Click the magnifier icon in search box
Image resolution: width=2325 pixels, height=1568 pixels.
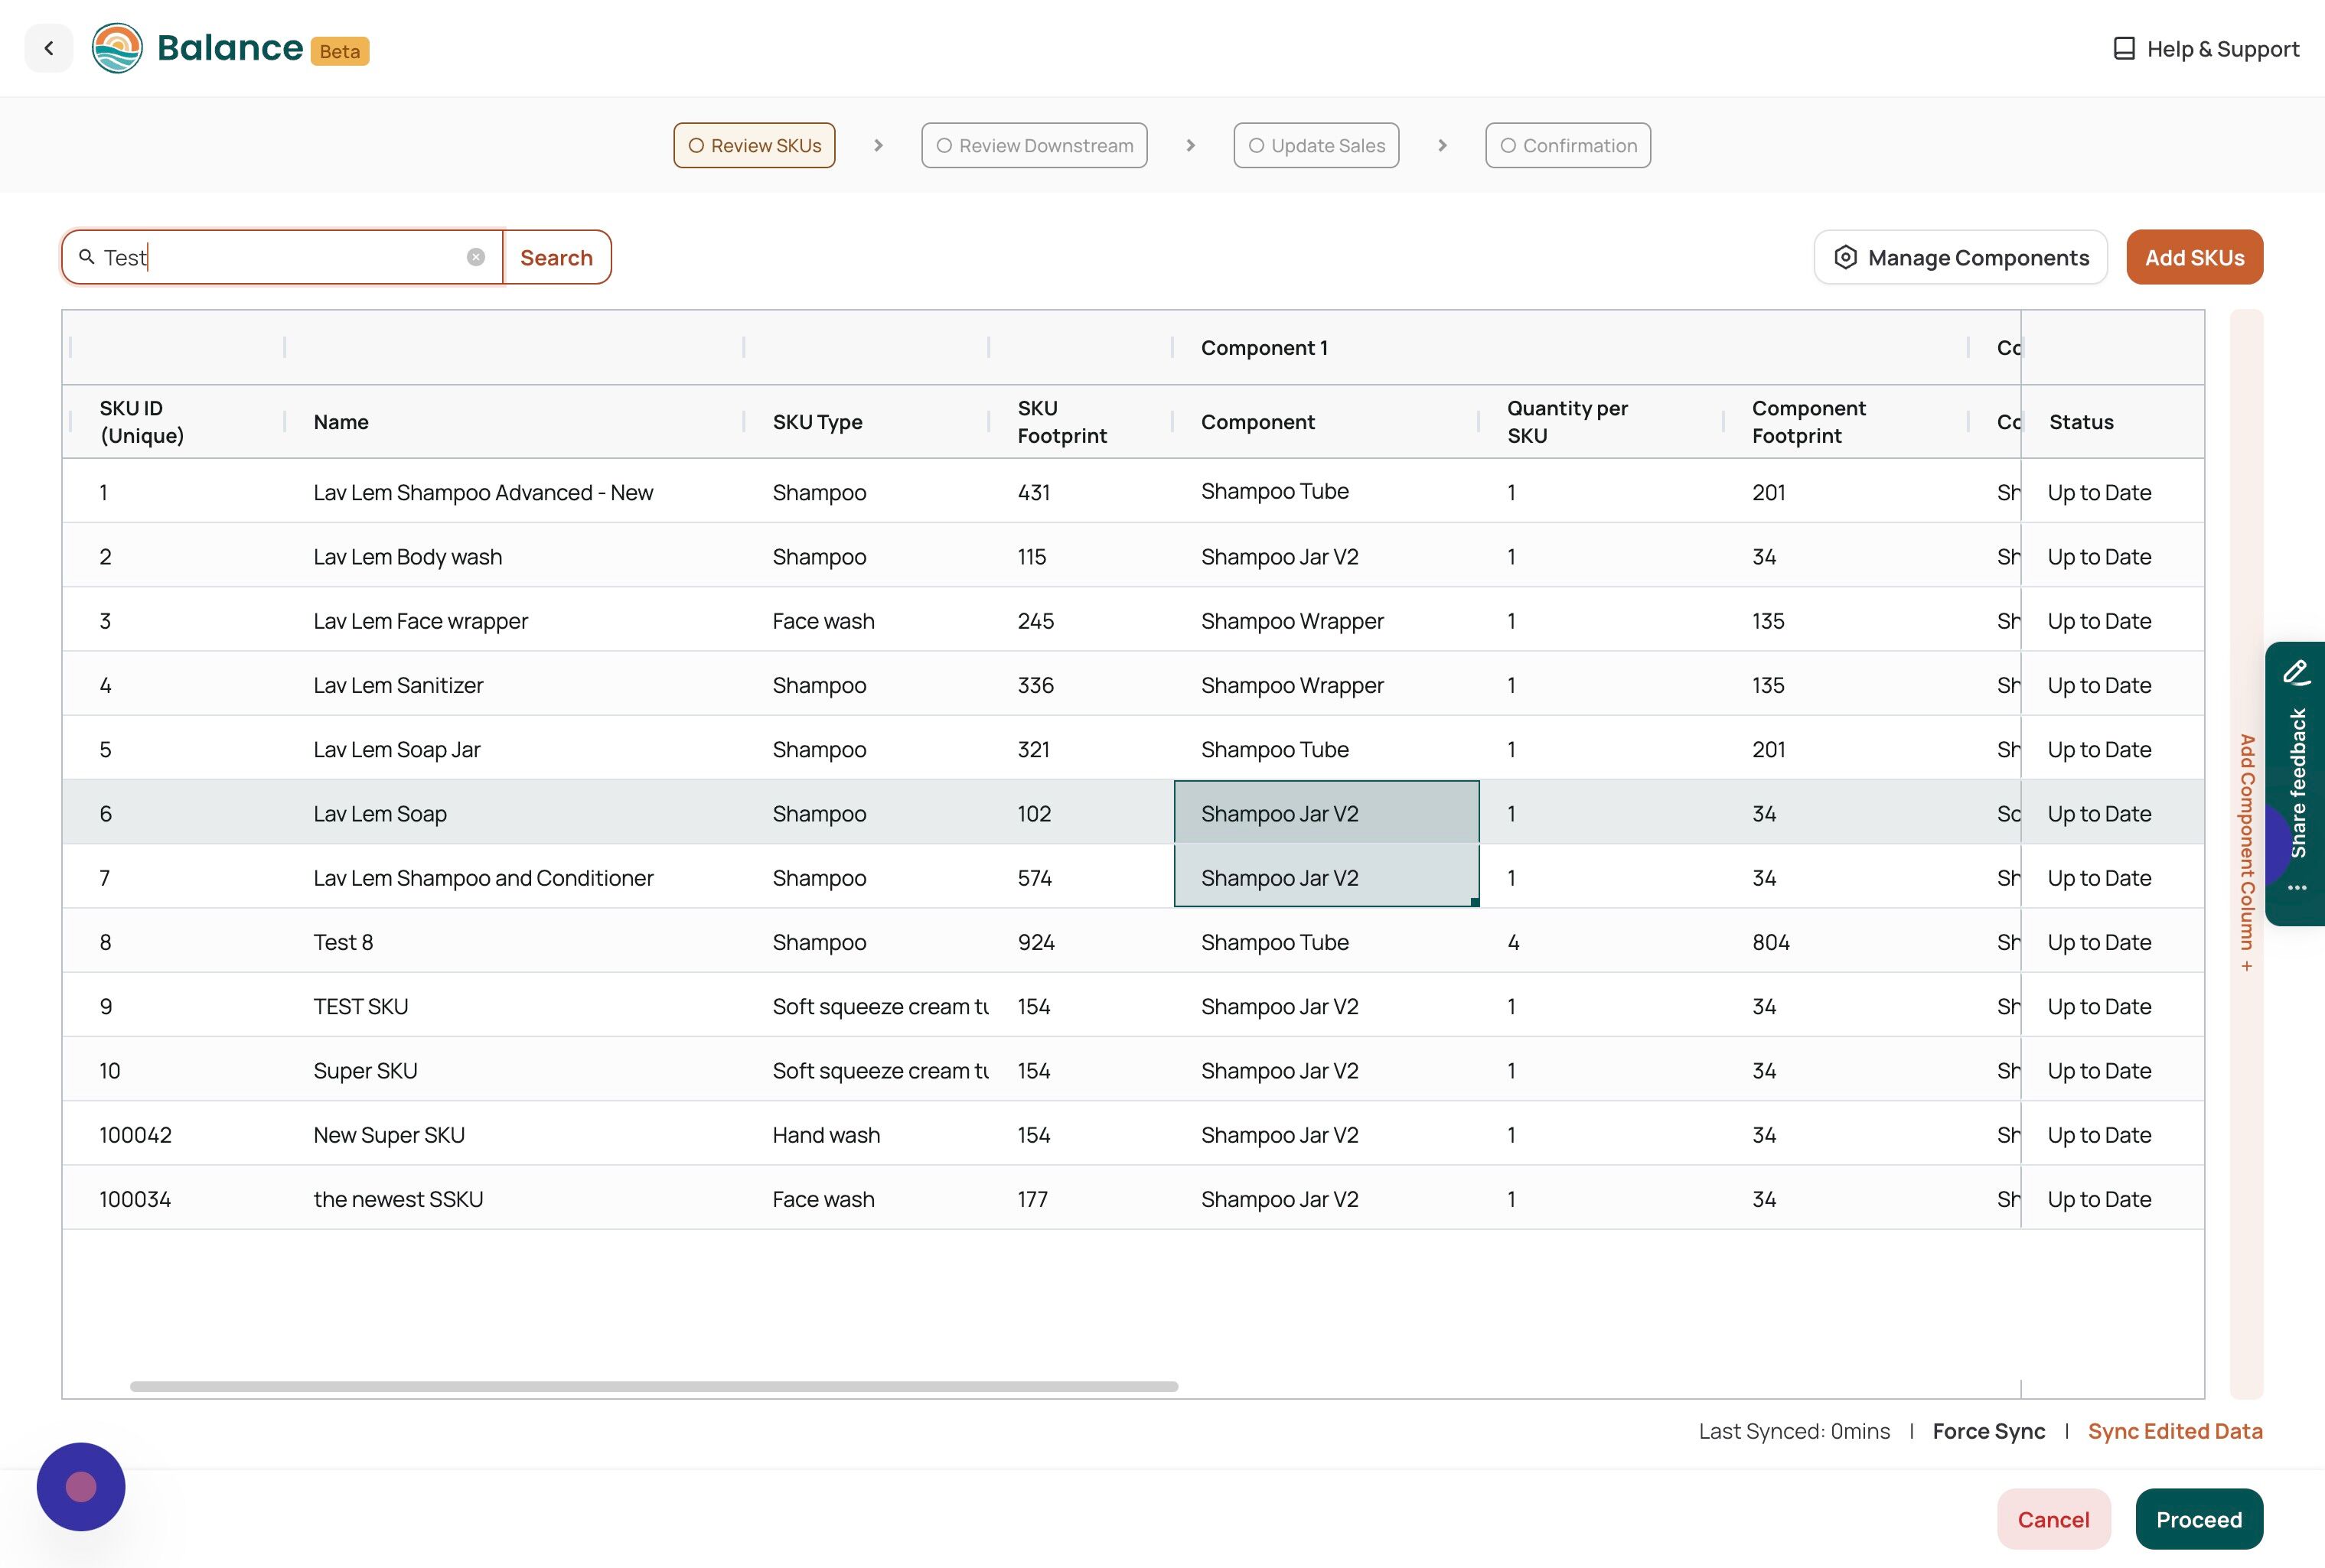point(87,257)
